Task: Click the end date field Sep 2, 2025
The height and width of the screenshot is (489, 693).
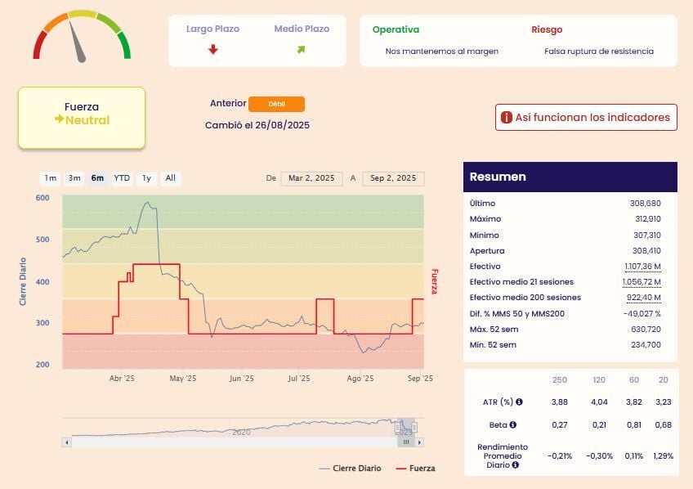Action: click(393, 178)
